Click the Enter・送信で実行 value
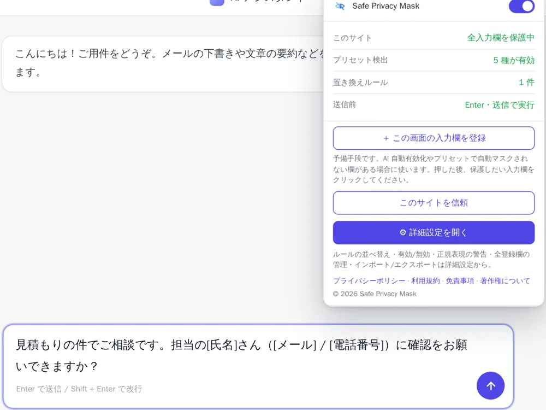 500,105
